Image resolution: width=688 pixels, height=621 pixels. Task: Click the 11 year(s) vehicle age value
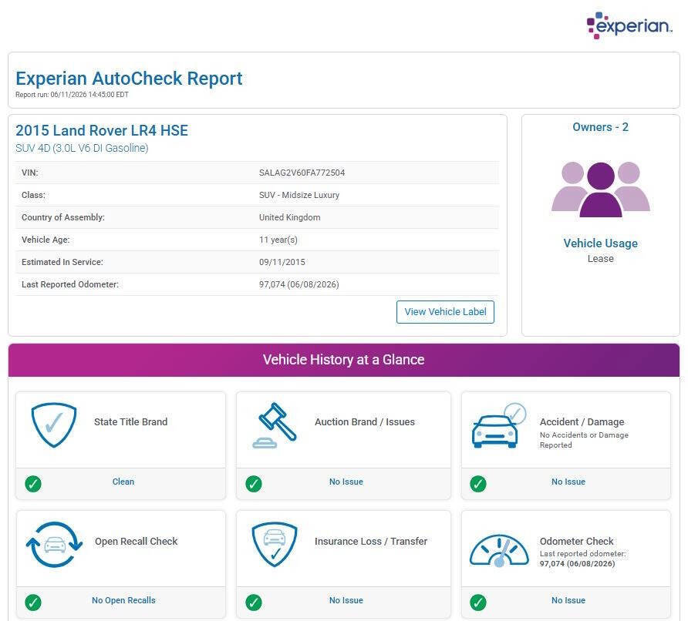click(278, 240)
